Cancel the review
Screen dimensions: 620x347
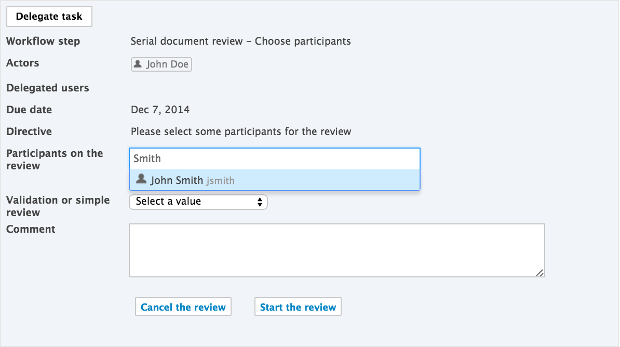coord(183,307)
